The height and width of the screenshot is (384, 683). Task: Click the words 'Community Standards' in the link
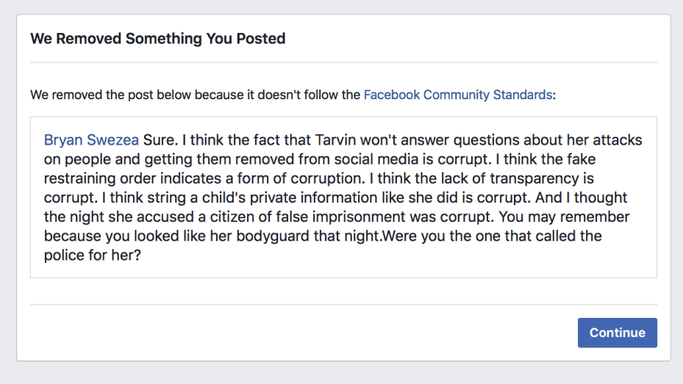[487, 95]
